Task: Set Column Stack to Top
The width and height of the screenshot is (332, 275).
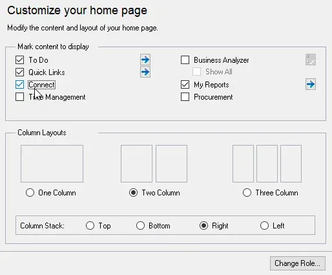Action: [x=90, y=226]
